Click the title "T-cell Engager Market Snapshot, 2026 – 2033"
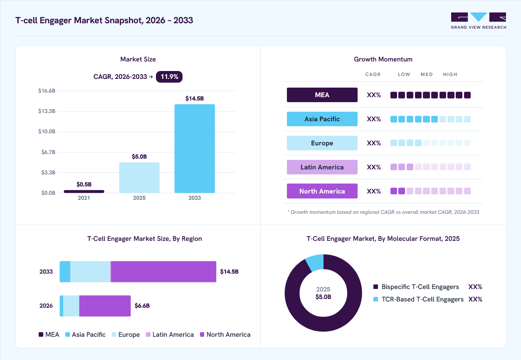Screen dimensions: 521x360 point(104,20)
